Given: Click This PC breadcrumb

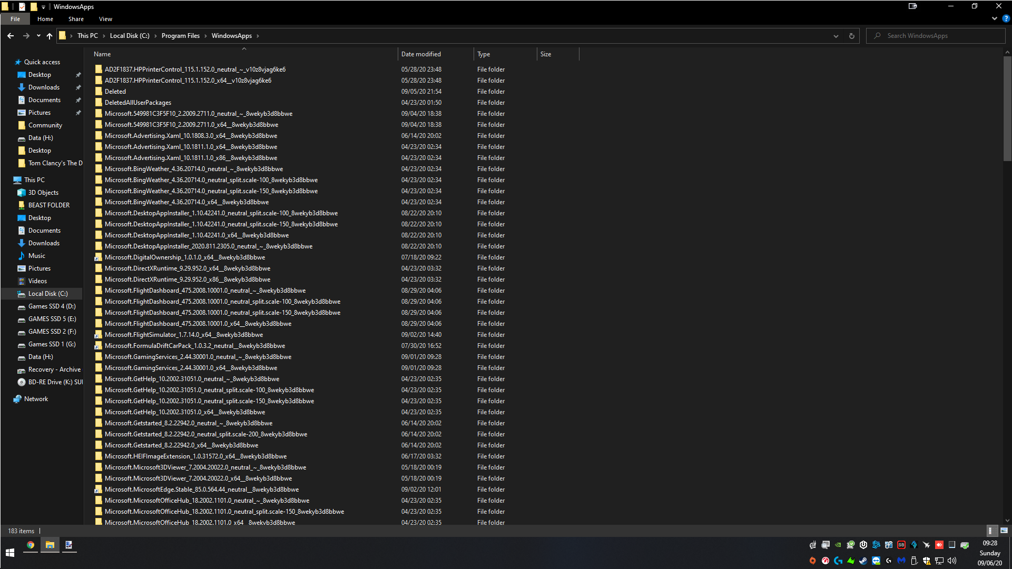Looking at the screenshot, I should click(x=87, y=36).
